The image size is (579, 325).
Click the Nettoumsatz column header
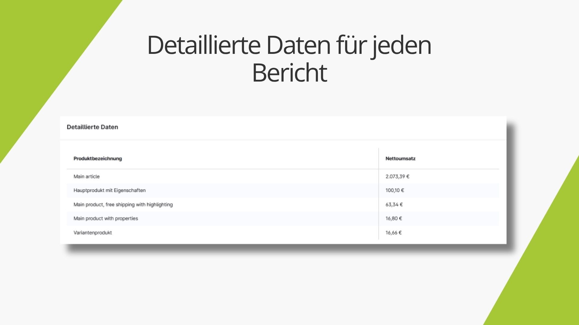click(400, 159)
